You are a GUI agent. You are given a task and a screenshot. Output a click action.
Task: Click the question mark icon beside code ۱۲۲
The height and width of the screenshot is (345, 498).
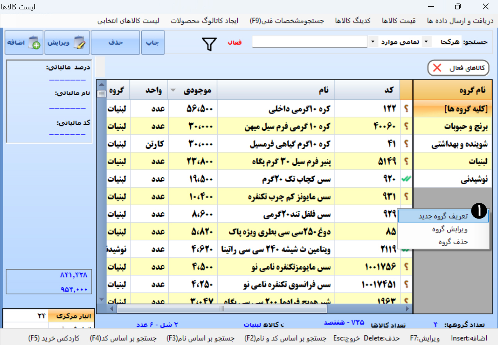[406, 108]
